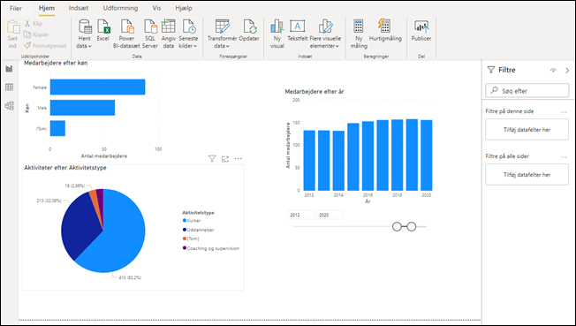Switch to Report view in sidebar
The height and width of the screenshot is (326, 576).
click(x=9, y=69)
